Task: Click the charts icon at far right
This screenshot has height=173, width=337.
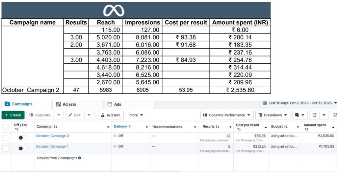Action: 334,115
